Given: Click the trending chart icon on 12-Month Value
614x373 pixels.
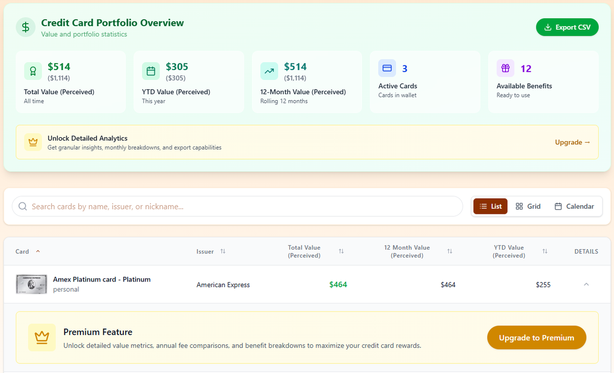Looking at the screenshot, I should tap(269, 71).
